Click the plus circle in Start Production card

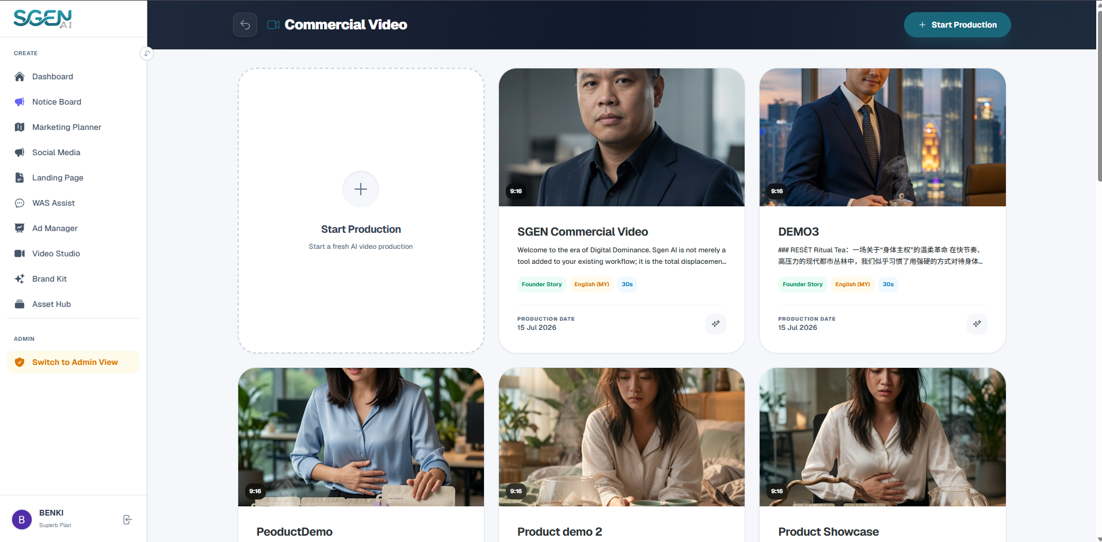(361, 189)
